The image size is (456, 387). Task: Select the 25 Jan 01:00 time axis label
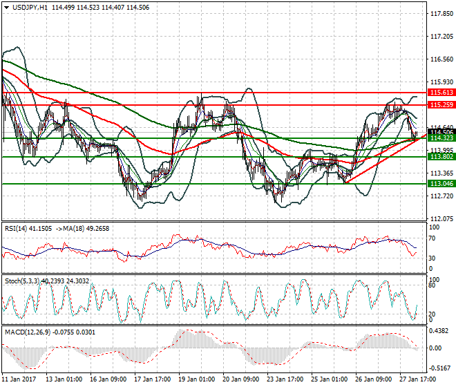click(x=329, y=379)
